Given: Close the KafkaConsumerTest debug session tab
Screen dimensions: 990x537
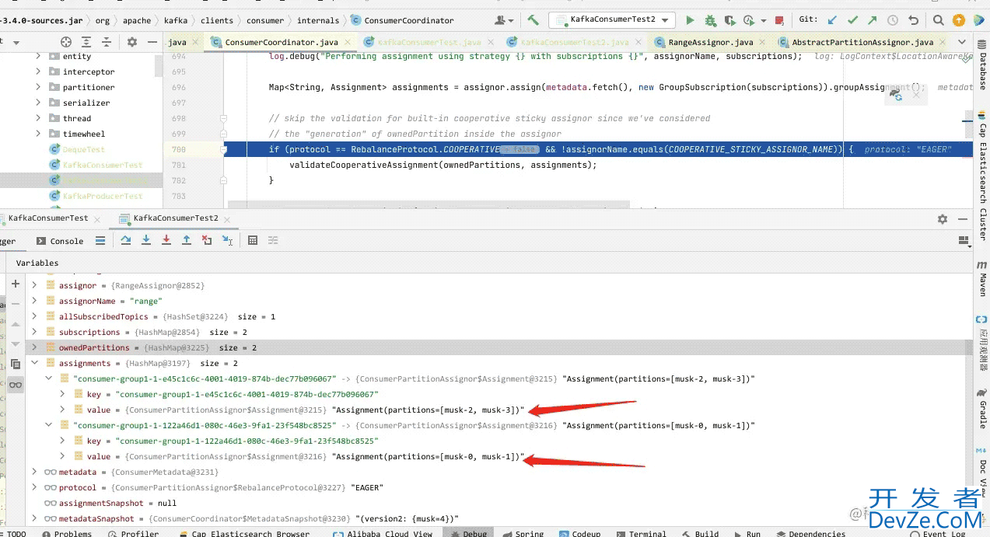Looking at the screenshot, I should point(97,218).
